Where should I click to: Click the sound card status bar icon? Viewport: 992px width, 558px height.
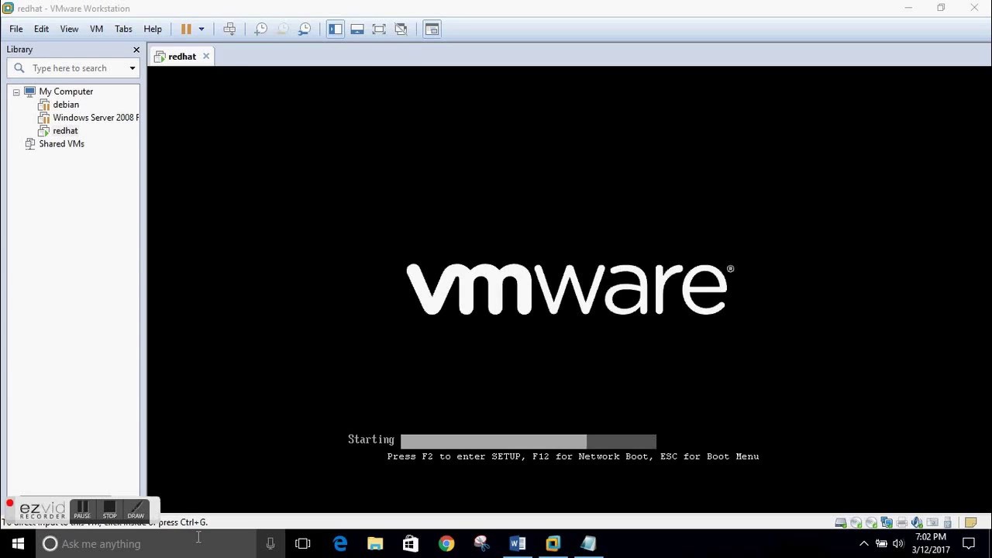coord(917,523)
